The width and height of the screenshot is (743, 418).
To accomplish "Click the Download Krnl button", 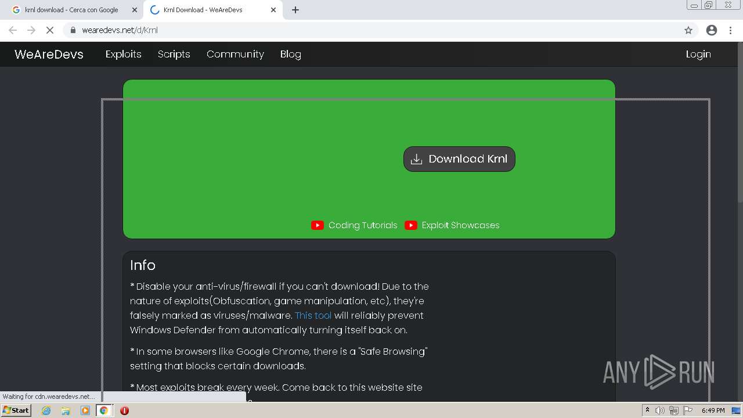I will click(x=459, y=159).
